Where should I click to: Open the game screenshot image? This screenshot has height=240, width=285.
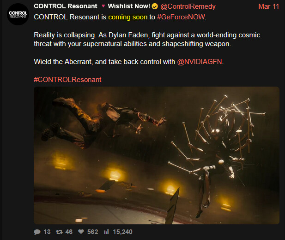[157, 156]
